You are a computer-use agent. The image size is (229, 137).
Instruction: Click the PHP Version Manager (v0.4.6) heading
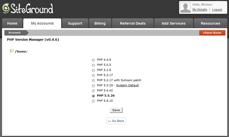coord(33,40)
